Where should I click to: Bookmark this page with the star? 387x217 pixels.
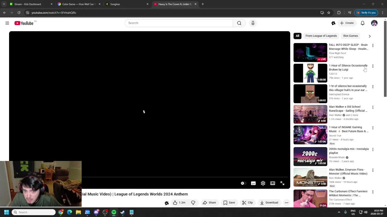click(x=329, y=13)
